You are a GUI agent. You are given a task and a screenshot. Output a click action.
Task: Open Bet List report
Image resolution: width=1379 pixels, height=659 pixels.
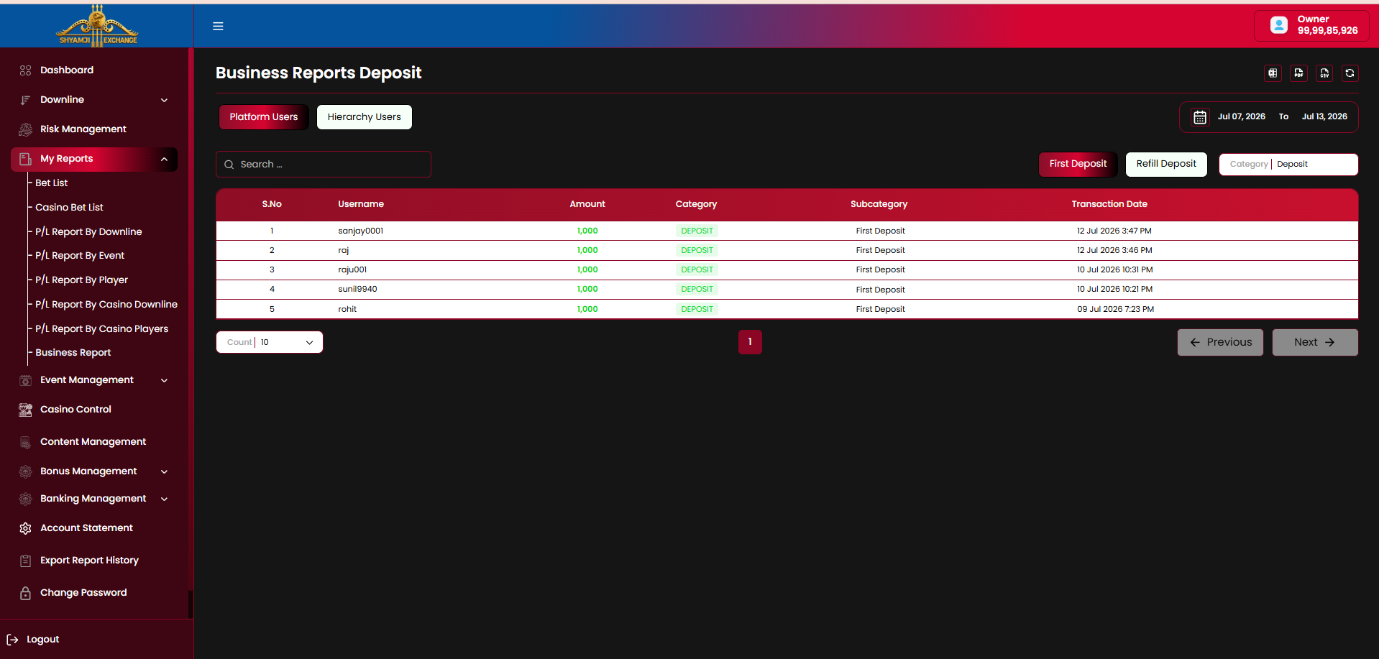click(x=52, y=183)
